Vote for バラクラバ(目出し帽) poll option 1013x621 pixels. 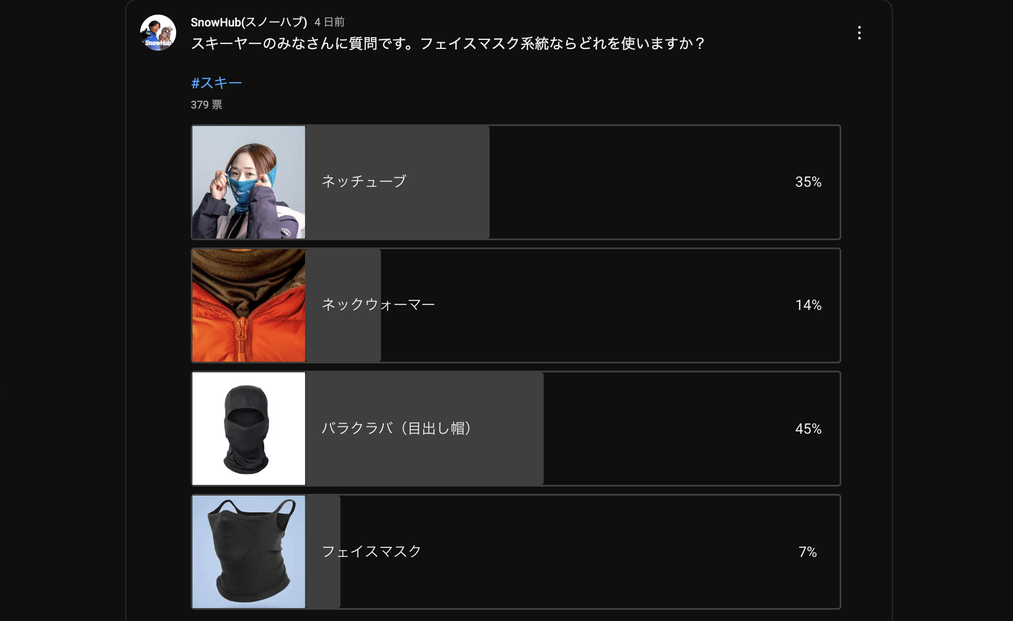pyautogui.click(x=516, y=429)
